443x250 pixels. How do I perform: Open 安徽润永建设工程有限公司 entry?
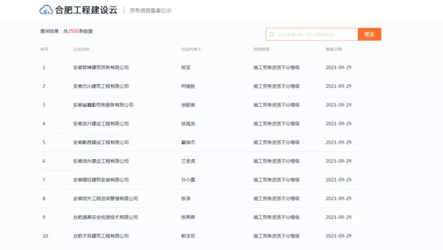click(101, 161)
